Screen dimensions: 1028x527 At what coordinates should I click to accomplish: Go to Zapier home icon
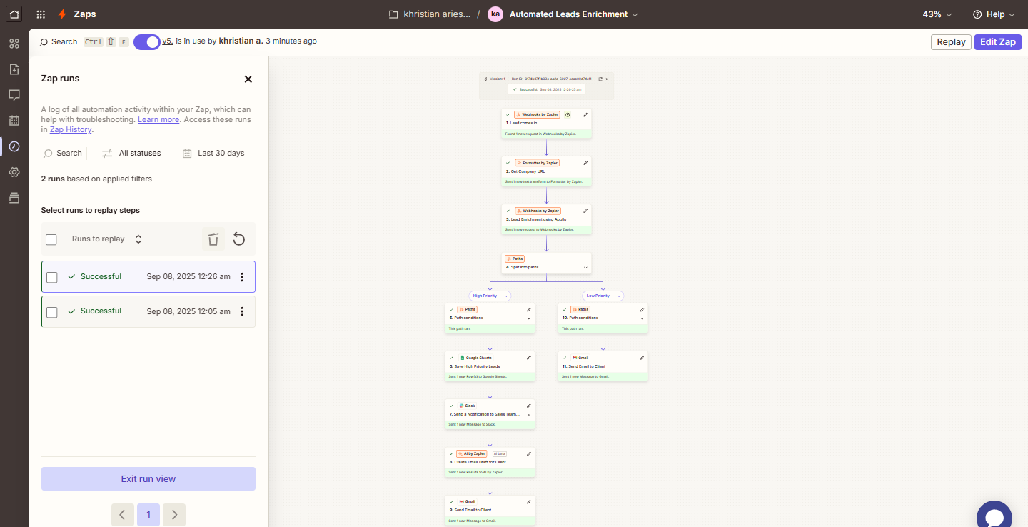tap(14, 14)
